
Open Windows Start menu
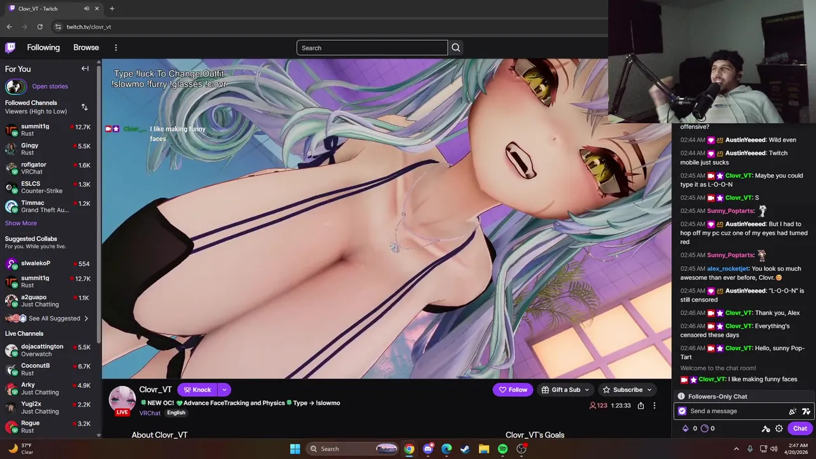(295, 449)
